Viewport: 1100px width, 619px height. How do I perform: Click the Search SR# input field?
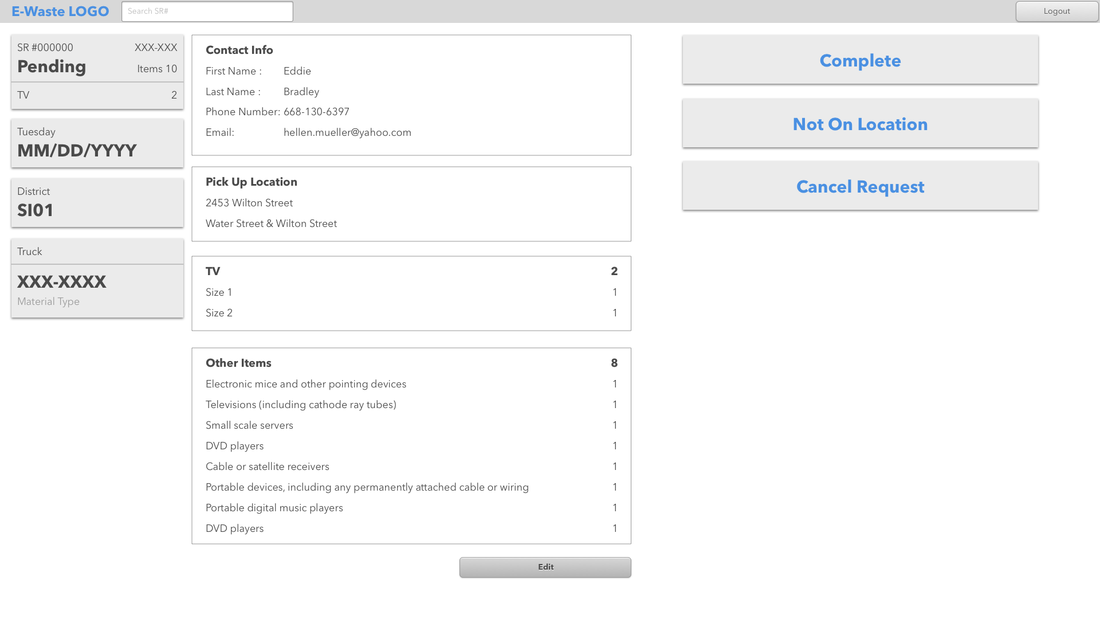coord(207,11)
